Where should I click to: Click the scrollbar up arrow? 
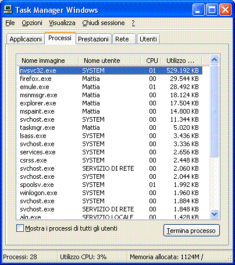(x=214, y=60)
